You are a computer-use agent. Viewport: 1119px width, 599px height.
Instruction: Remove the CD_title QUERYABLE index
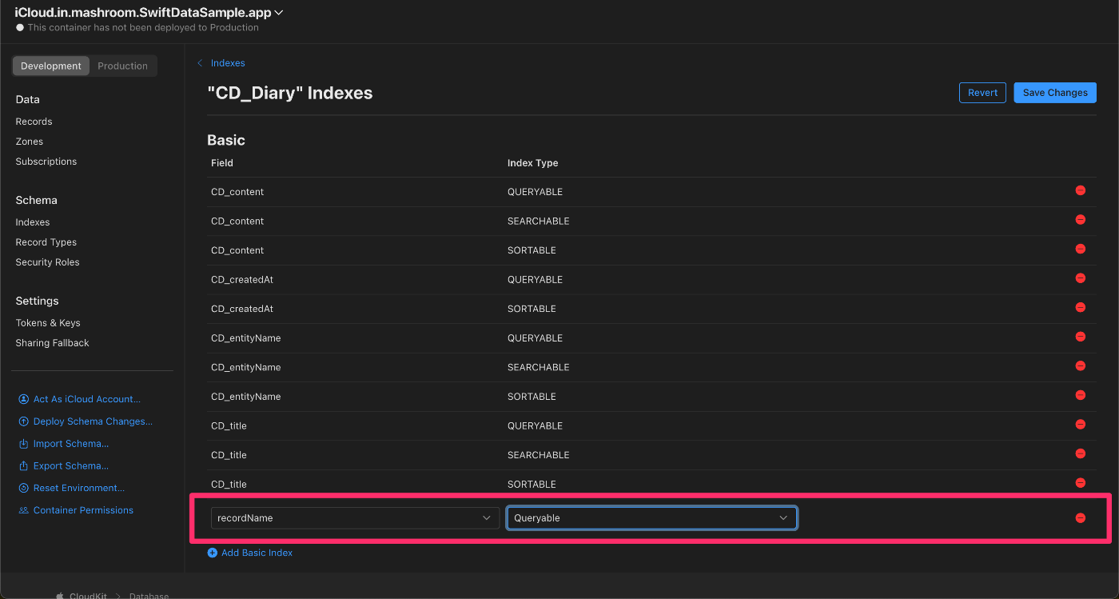click(1080, 424)
